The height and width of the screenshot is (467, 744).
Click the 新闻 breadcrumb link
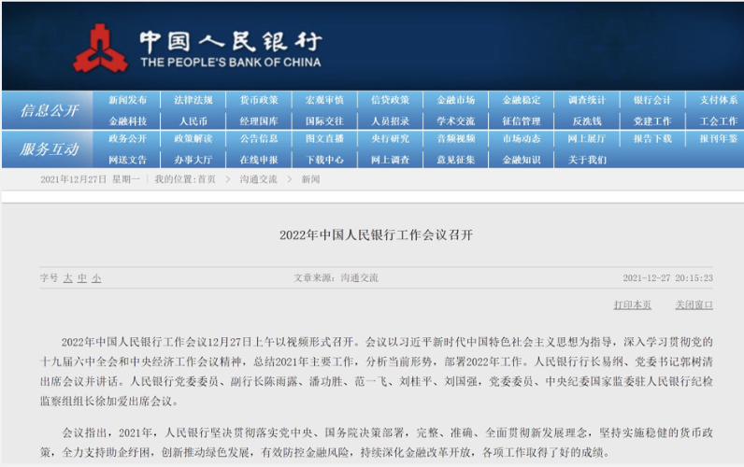click(310, 179)
